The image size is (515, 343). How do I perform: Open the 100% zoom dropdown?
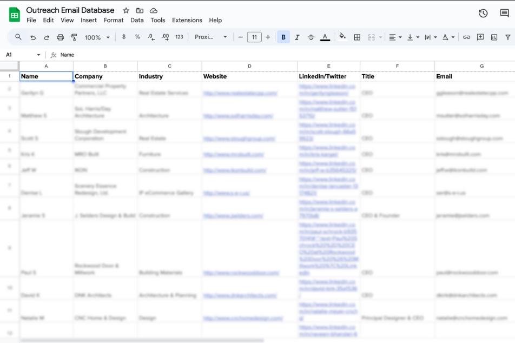pos(97,37)
